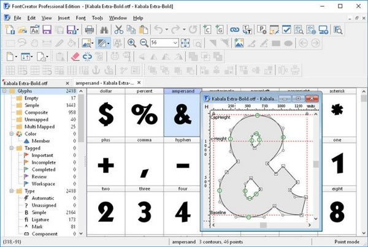Image resolution: width=368 pixels, height=247 pixels.
Task: Click the red eraser icon
Action: (x=75, y=56)
